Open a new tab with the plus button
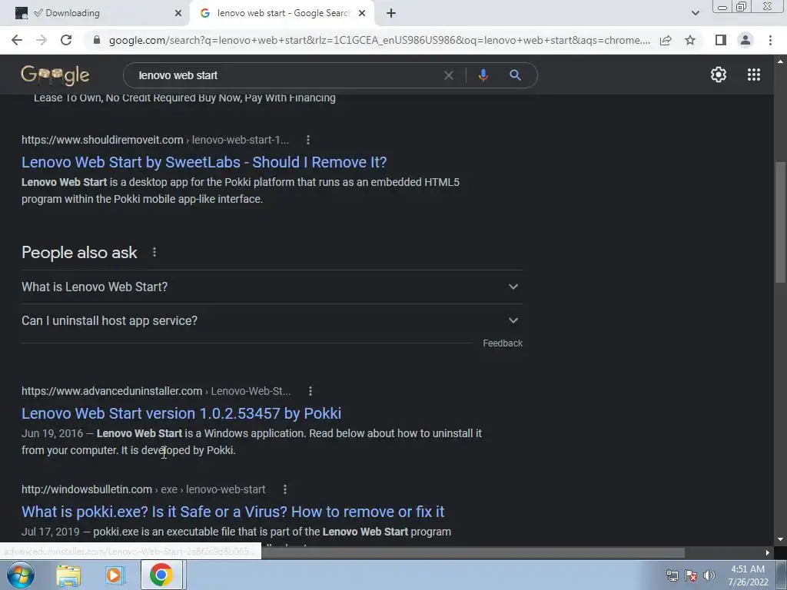Screen dimensions: 787x590 pos(391,13)
